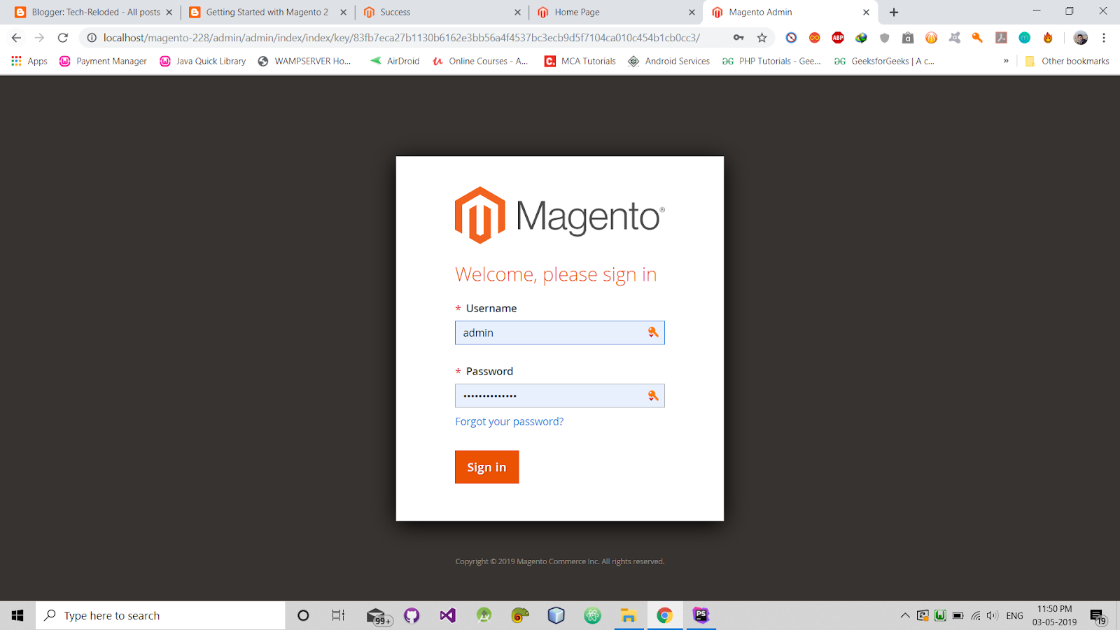Close the Home Page tab

point(692,12)
